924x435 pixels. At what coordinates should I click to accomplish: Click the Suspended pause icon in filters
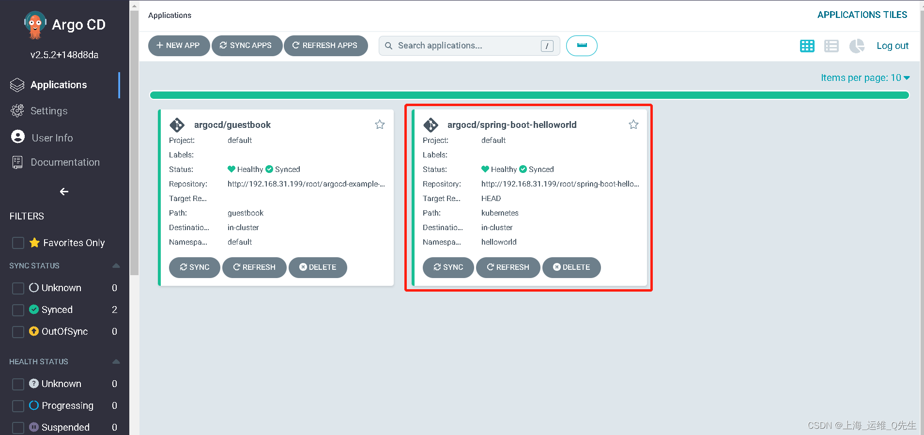click(34, 427)
